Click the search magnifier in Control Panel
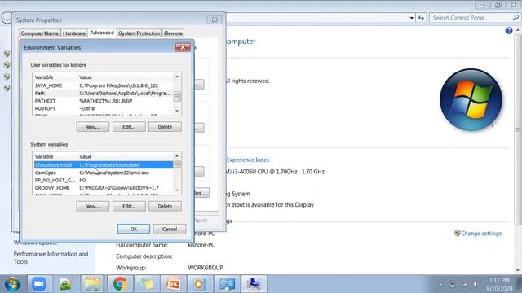Viewport: 522px width, 293px height. tap(515, 18)
